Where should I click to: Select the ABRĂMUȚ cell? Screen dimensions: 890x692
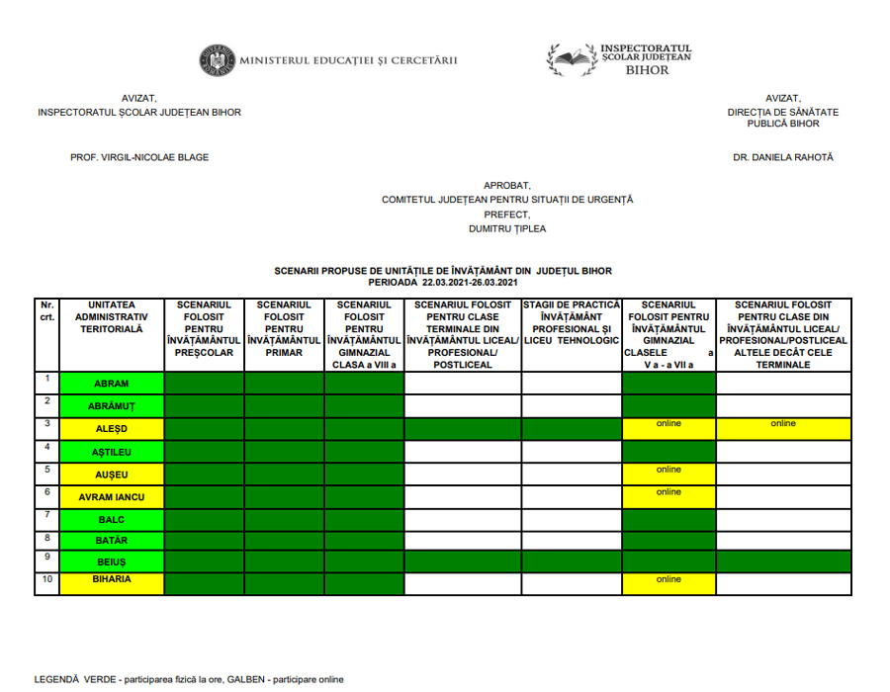[x=111, y=406]
